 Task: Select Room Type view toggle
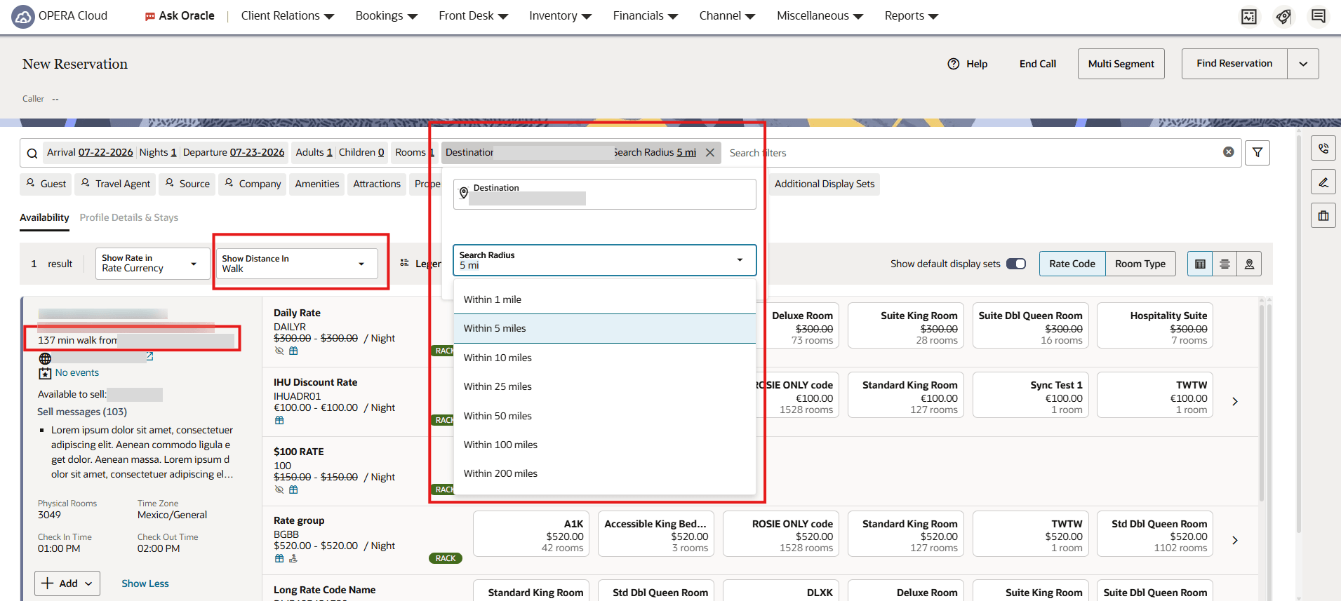[1140, 264]
